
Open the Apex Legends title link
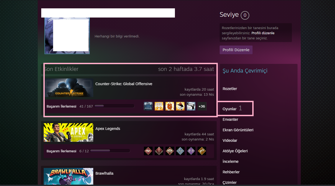click(108, 129)
